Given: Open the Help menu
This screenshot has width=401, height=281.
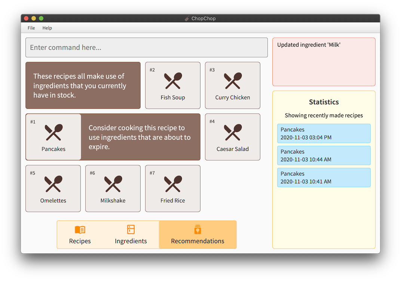Looking at the screenshot, I should click(x=47, y=28).
